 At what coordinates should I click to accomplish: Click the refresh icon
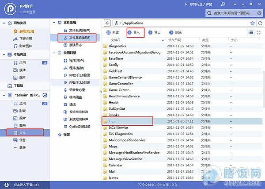260,23
